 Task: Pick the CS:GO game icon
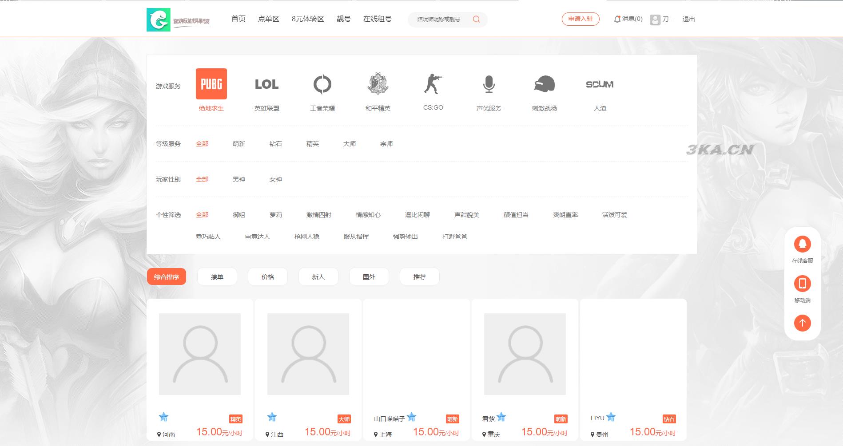click(433, 84)
